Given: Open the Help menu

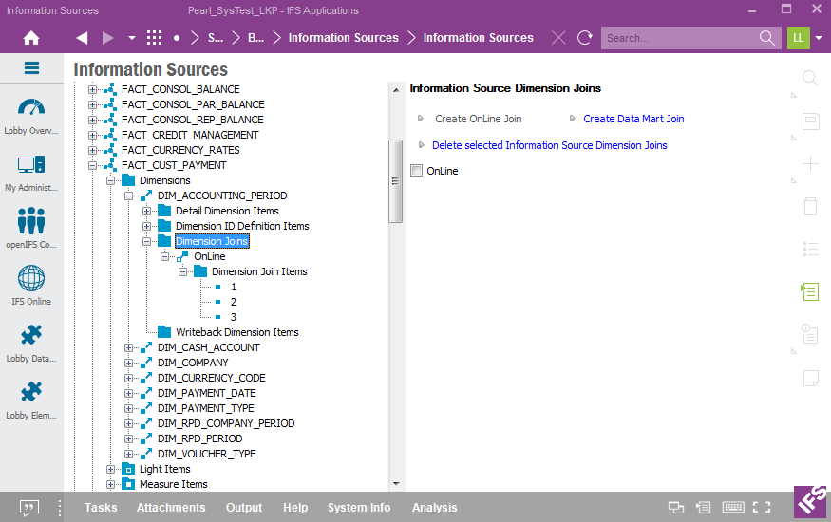Looking at the screenshot, I should (295, 507).
